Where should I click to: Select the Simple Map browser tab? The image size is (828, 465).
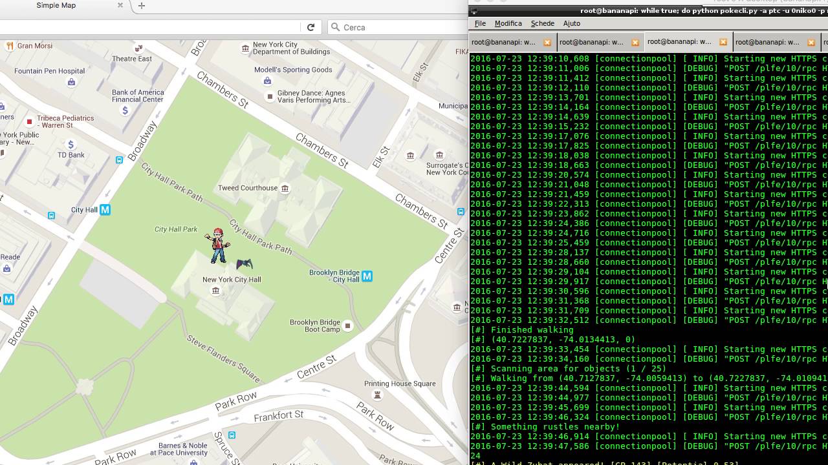click(x=65, y=5)
